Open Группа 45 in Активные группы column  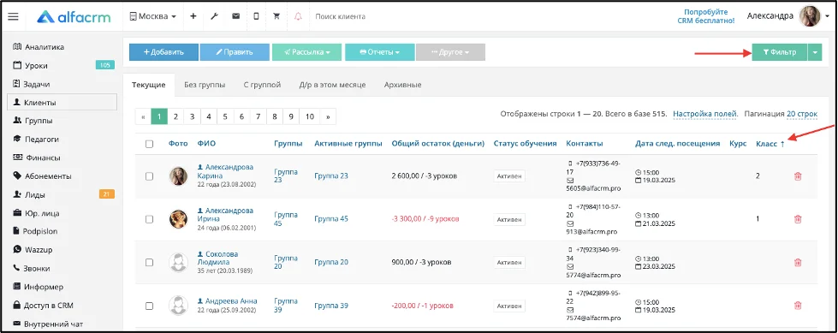click(331, 218)
